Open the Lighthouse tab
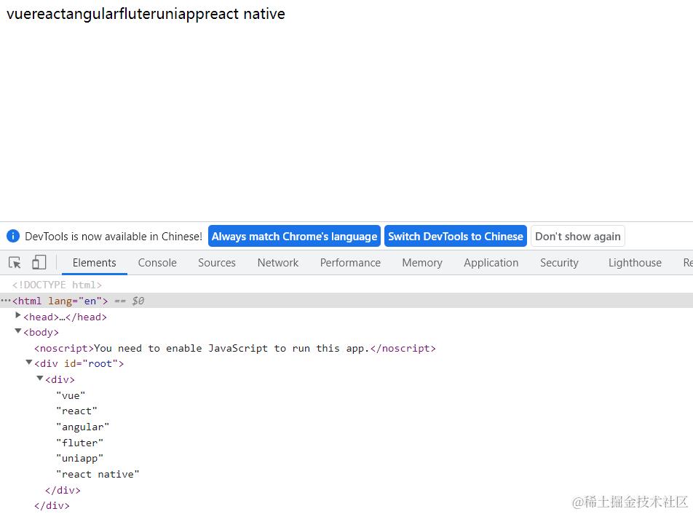The width and height of the screenshot is (693, 514). 635,263
